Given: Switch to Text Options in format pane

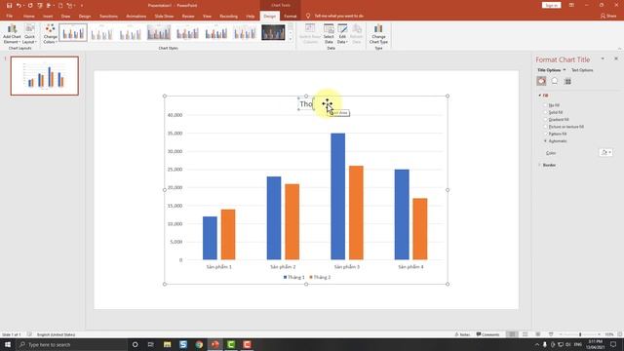Looking at the screenshot, I should point(582,70).
